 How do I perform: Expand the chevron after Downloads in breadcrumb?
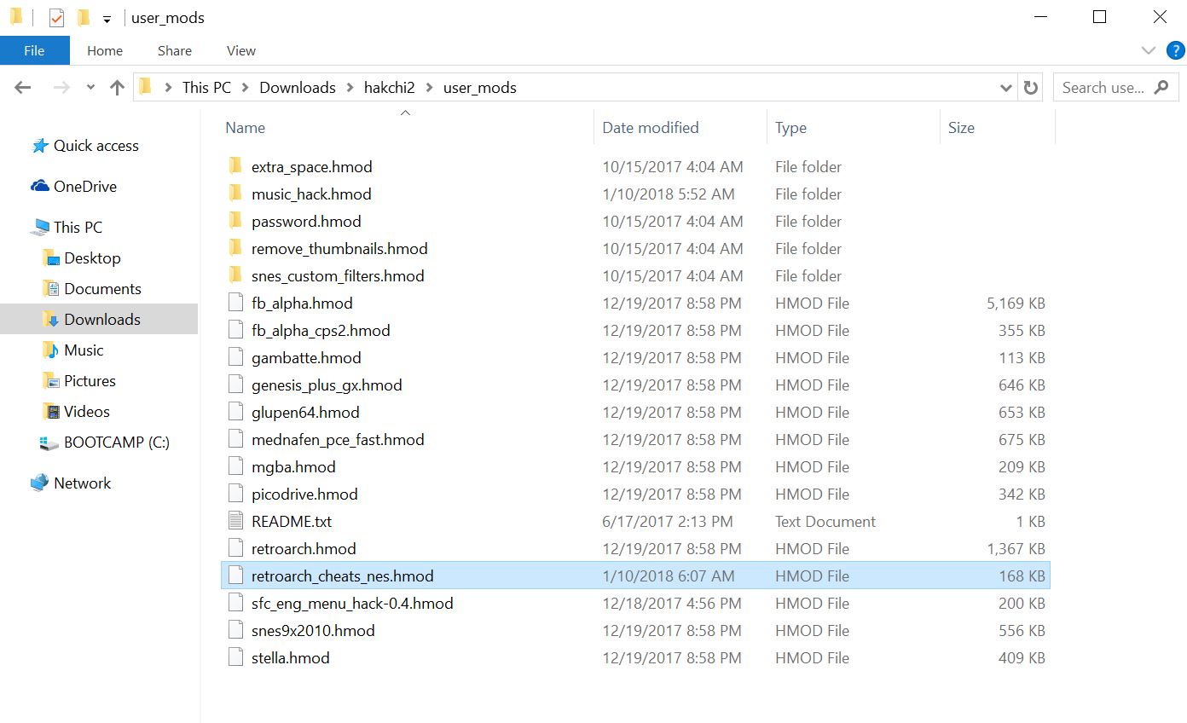pyautogui.click(x=350, y=87)
